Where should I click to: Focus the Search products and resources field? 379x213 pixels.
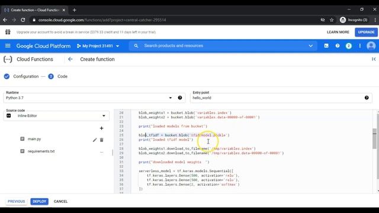click(223, 46)
